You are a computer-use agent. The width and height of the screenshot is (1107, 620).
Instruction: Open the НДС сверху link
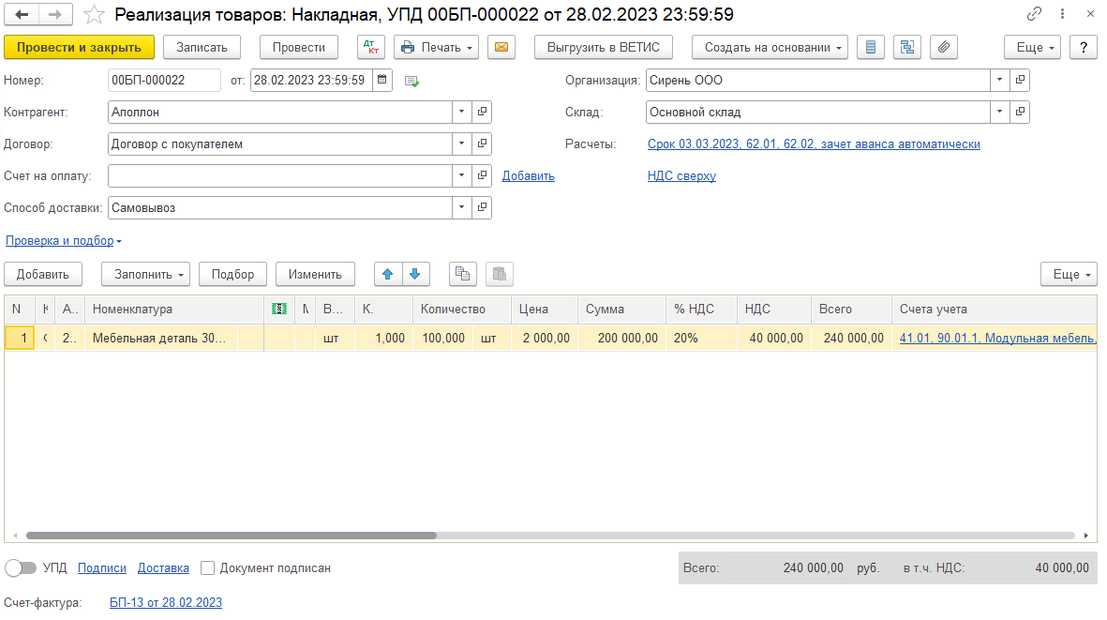tap(681, 175)
